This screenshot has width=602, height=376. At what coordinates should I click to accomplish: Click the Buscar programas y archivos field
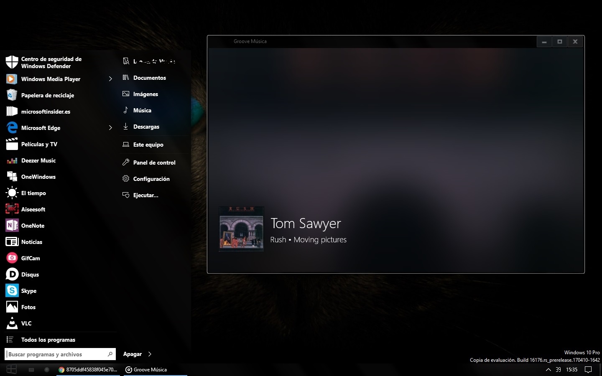56,354
